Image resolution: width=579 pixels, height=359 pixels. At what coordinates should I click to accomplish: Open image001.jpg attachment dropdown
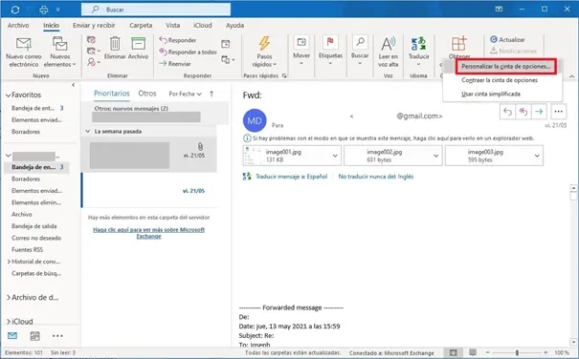[x=335, y=156]
